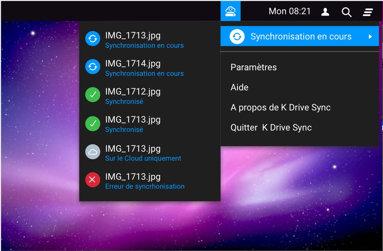Choose Quitter K Drive Sync
This screenshot has width=383, height=251.
[271, 127]
